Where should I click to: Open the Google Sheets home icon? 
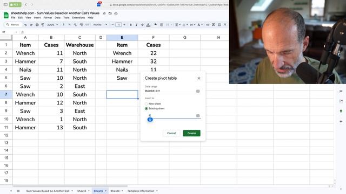[x=6, y=16]
